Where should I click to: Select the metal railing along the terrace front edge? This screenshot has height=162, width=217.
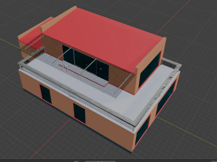[77, 94]
